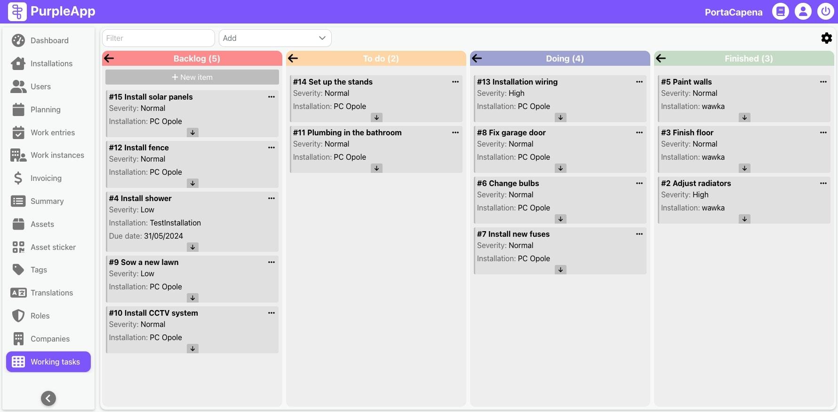Collapse sidebar with chevron button

point(48,398)
